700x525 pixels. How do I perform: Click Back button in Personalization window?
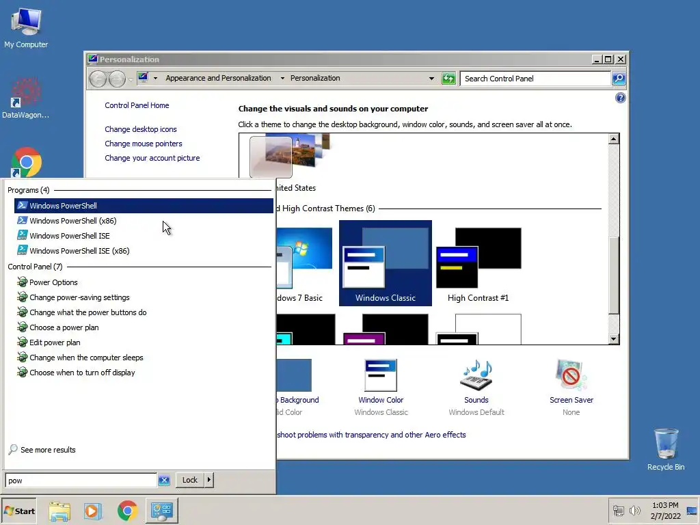(98, 79)
